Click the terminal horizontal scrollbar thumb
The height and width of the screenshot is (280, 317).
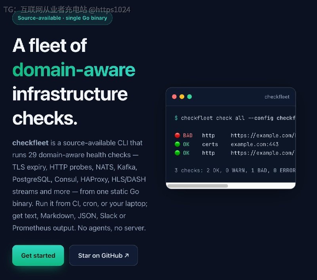197,186
